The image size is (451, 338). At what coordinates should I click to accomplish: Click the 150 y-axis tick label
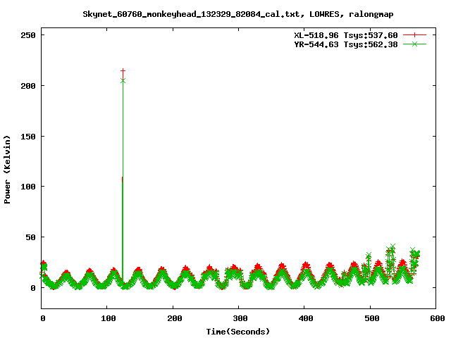(x=28, y=137)
